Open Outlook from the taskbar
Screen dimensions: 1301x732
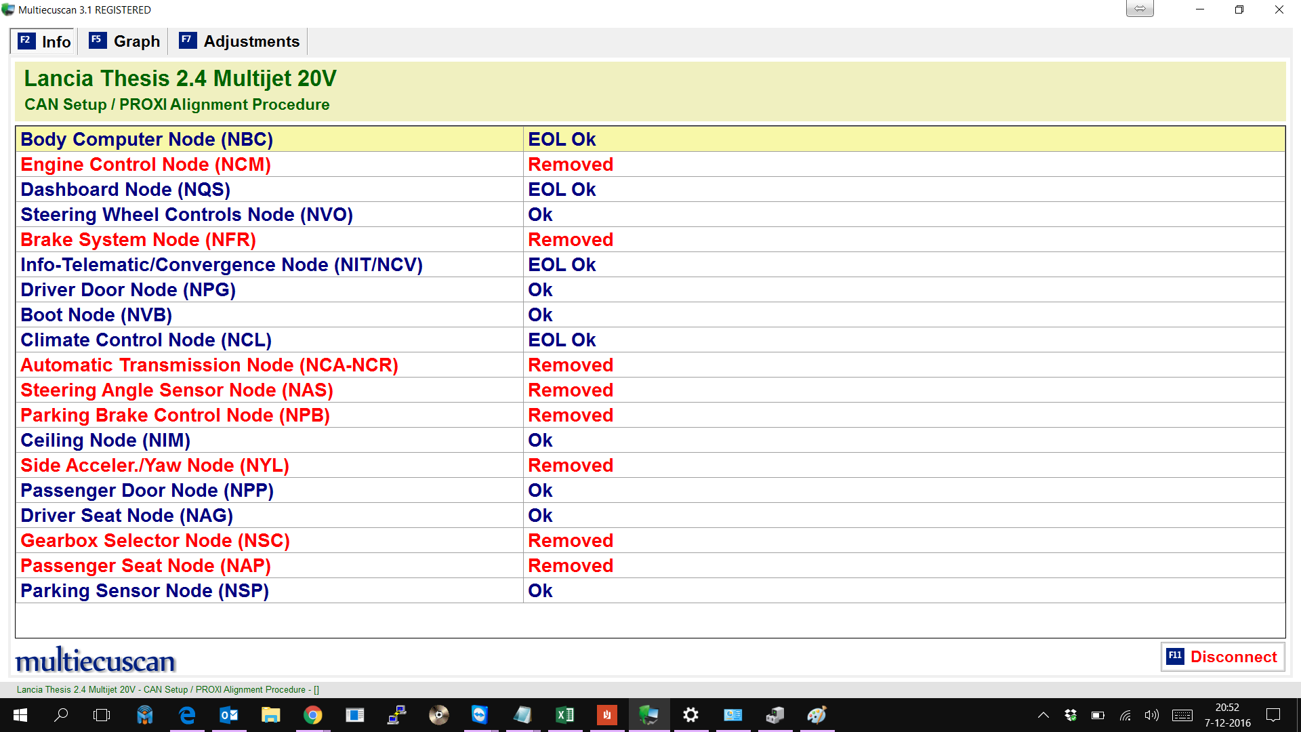229,714
